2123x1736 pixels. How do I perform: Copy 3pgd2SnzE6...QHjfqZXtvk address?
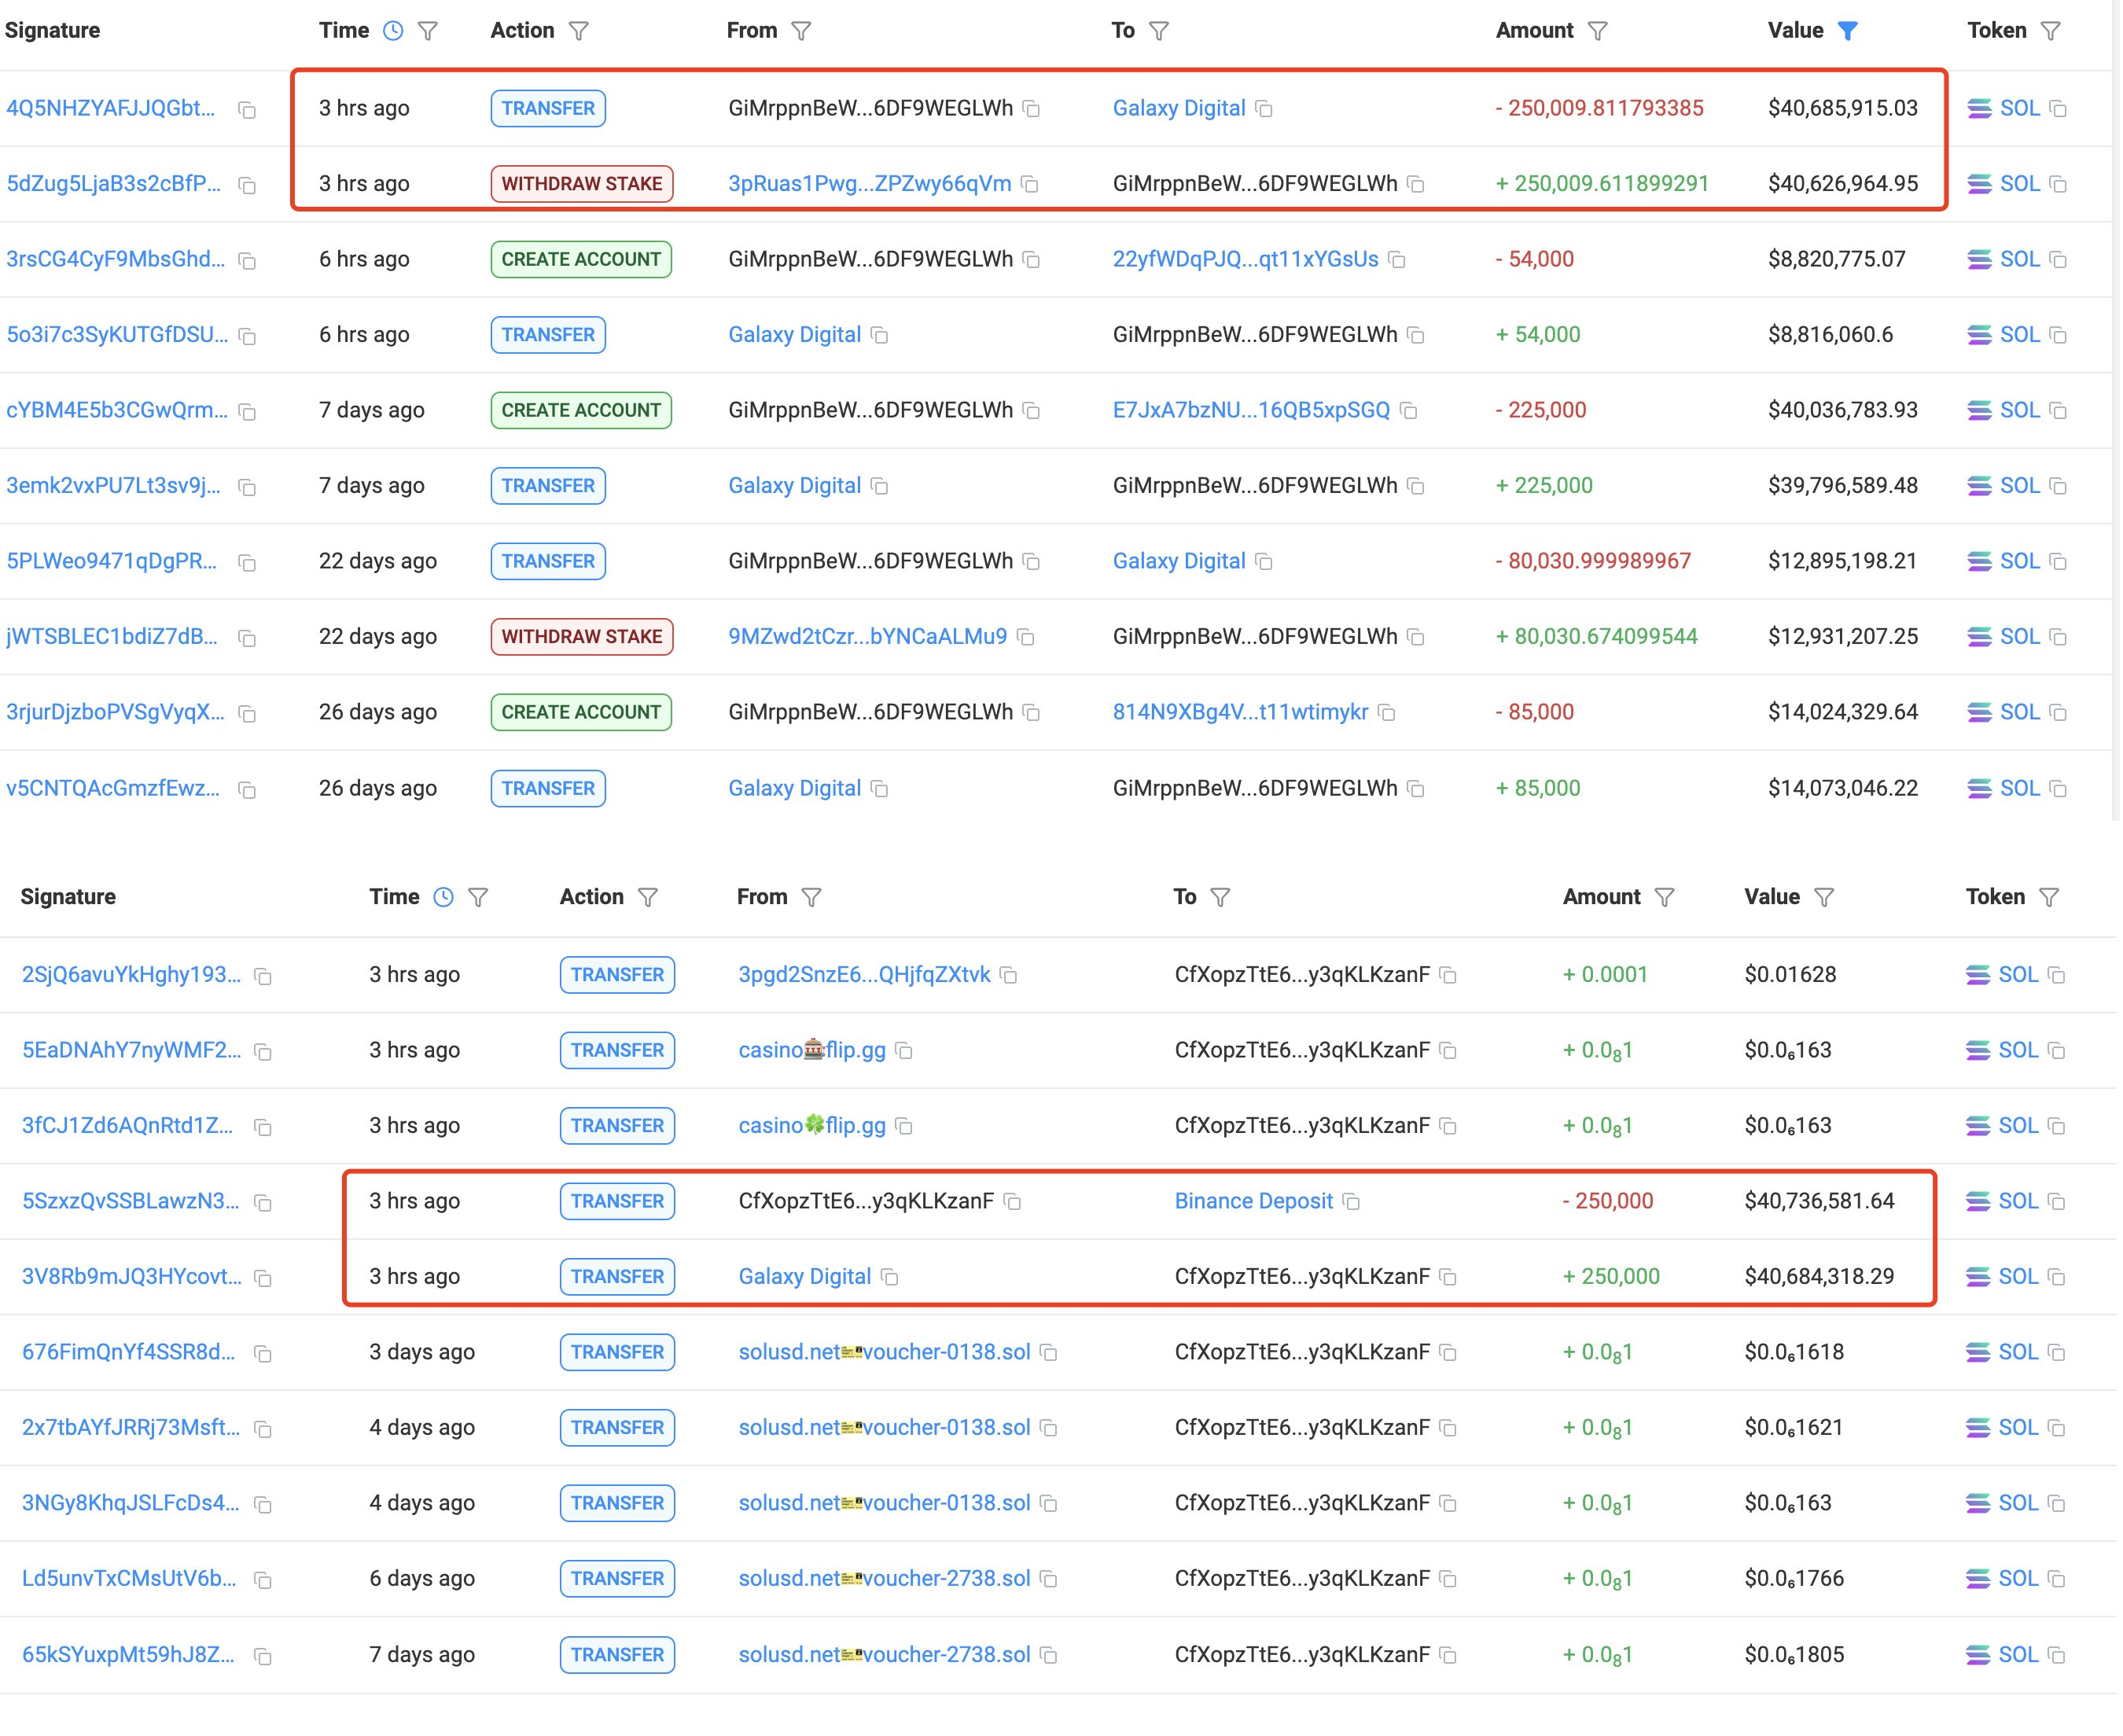[1009, 976]
